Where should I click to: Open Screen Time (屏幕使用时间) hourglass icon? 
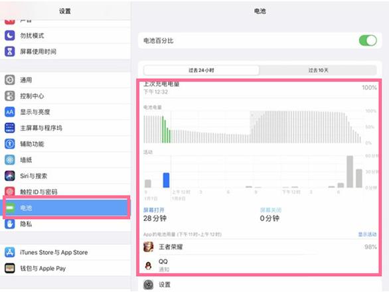(10, 51)
